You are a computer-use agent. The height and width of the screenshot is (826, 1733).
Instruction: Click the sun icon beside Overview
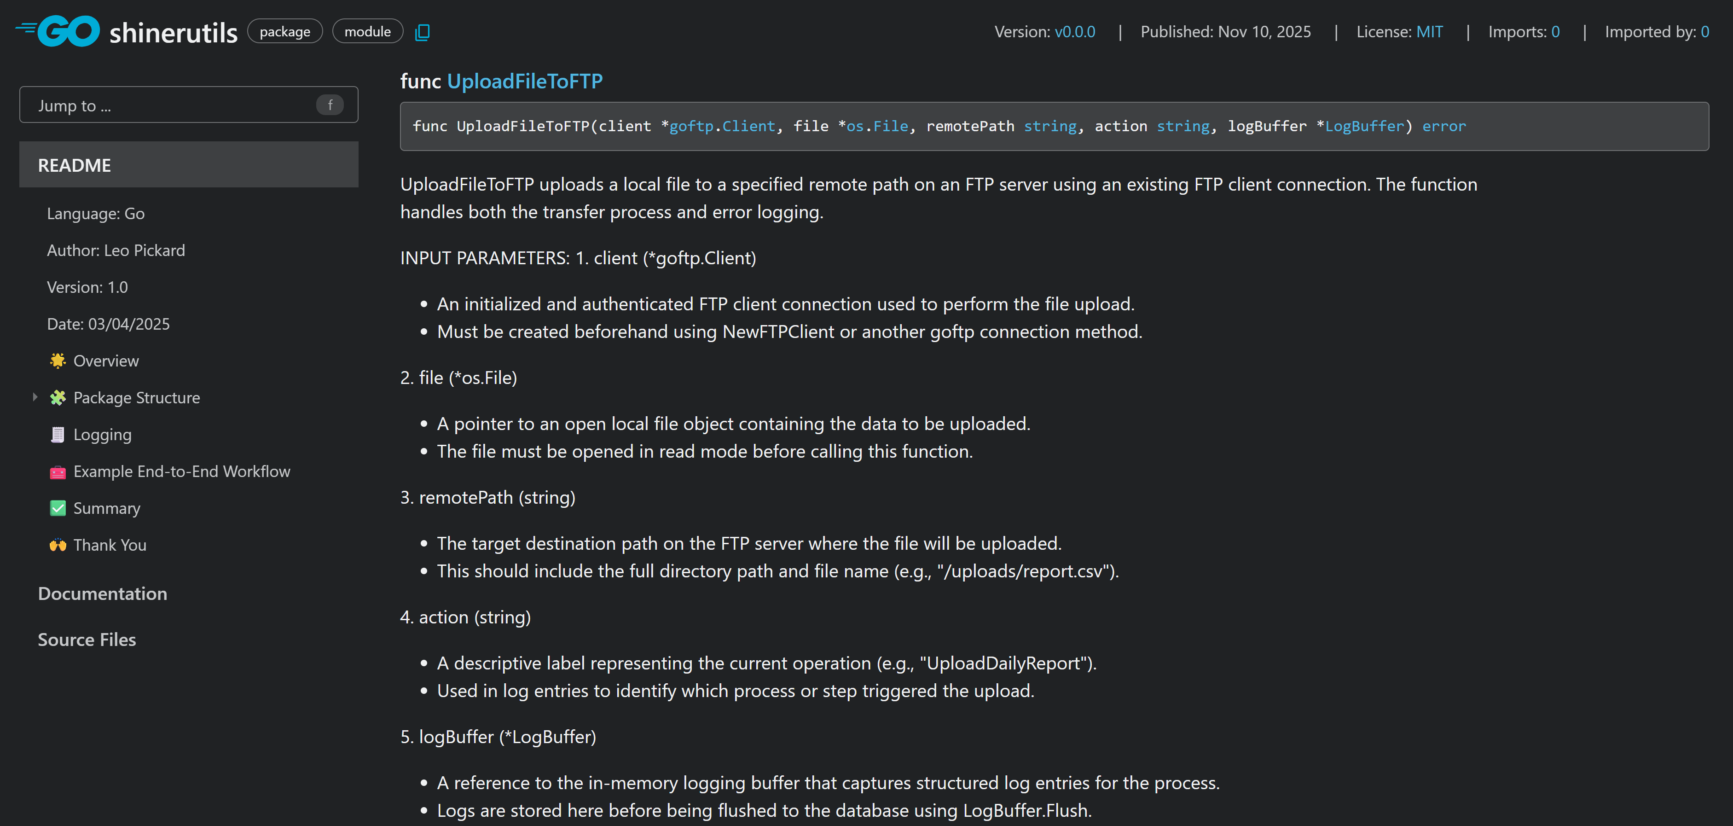(58, 361)
